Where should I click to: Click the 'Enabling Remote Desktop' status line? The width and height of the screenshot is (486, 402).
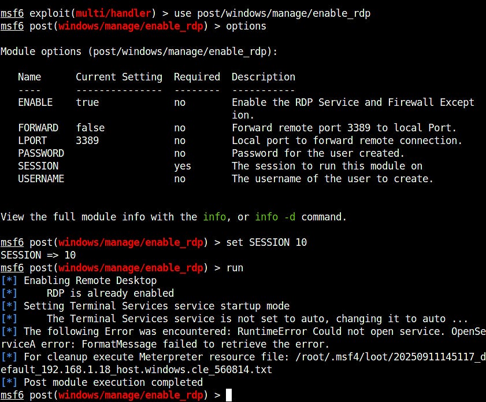click(90, 281)
